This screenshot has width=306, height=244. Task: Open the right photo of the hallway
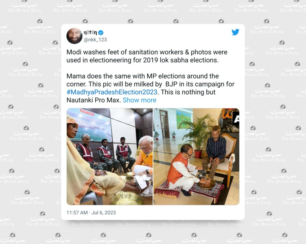pyautogui.click(x=196, y=157)
